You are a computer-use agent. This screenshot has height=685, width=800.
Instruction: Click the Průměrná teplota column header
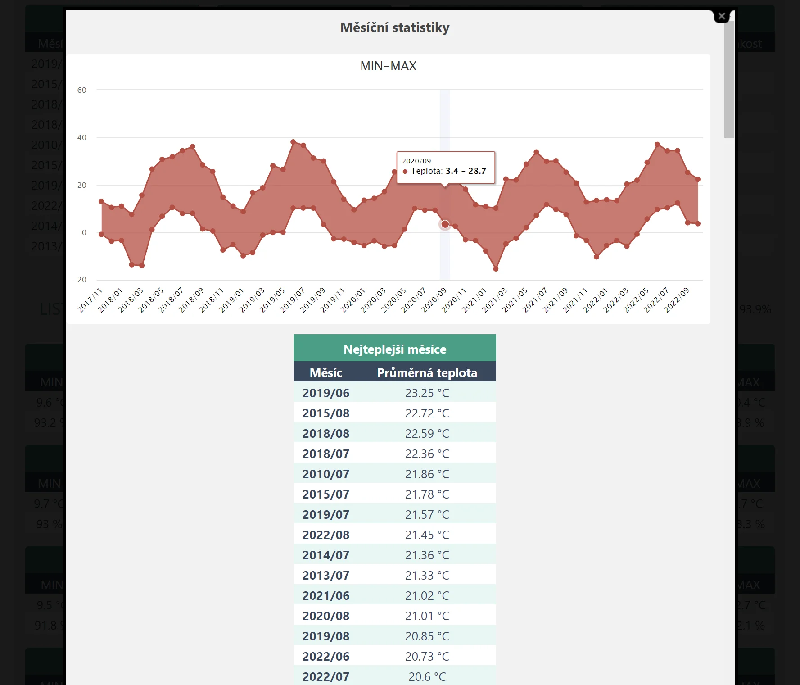427,372
